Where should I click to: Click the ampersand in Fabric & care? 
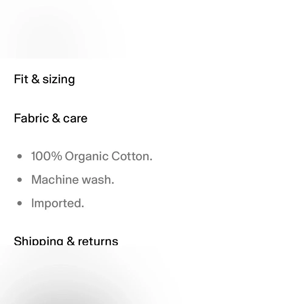click(56, 118)
